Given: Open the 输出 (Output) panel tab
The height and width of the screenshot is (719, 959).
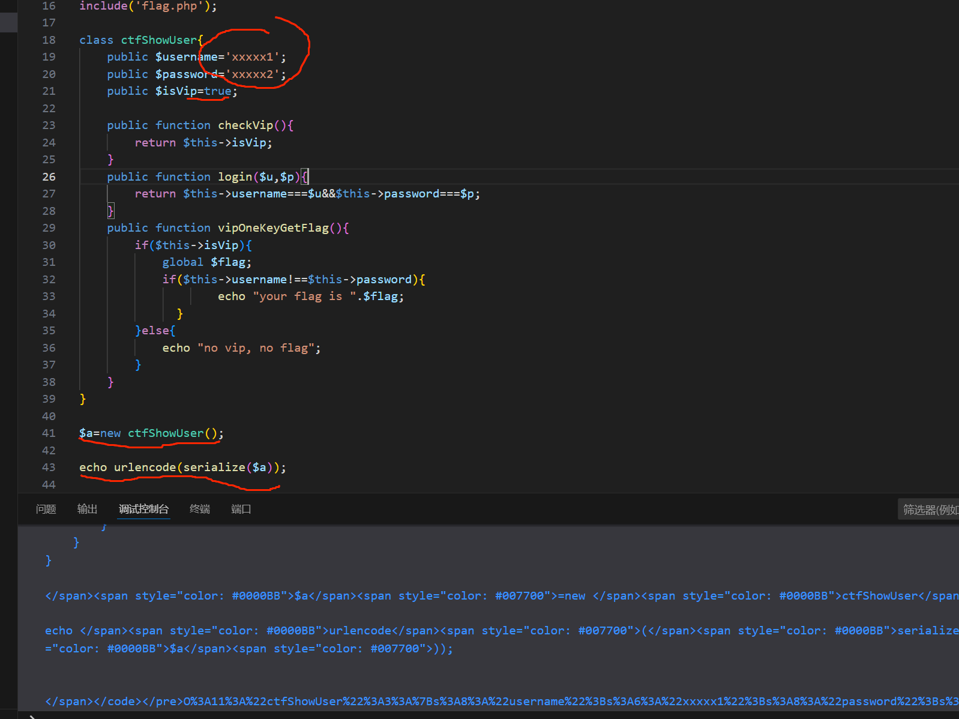Looking at the screenshot, I should 87,509.
